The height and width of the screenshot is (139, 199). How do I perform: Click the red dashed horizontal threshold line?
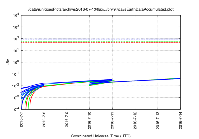(x=101, y=43)
